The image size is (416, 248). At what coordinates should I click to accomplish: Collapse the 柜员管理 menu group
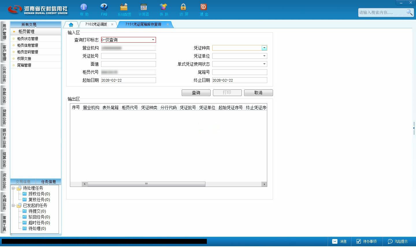(x=14, y=32)
